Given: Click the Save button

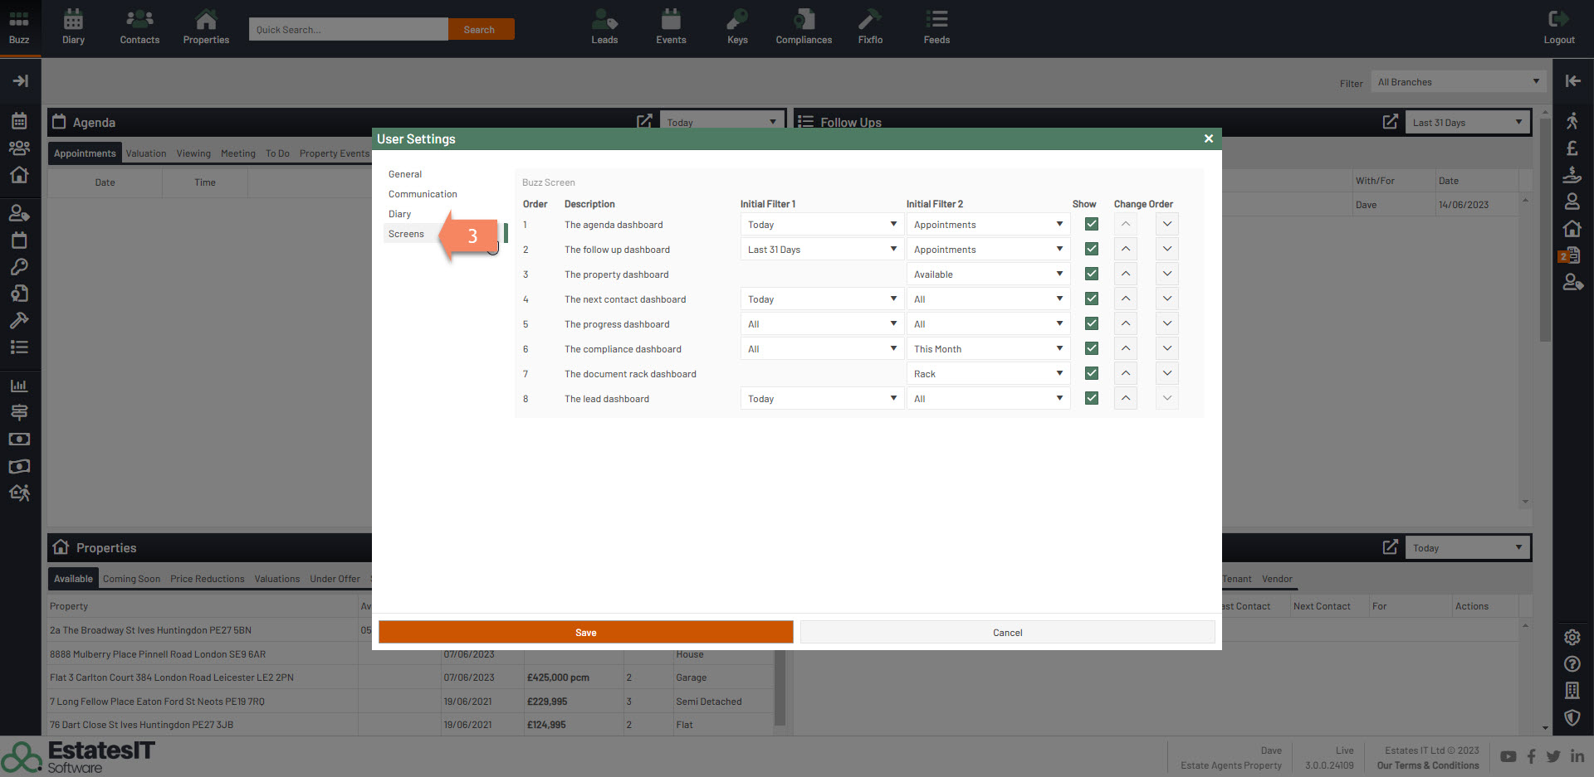Looking at the screenshot, I should click(585, 632).
